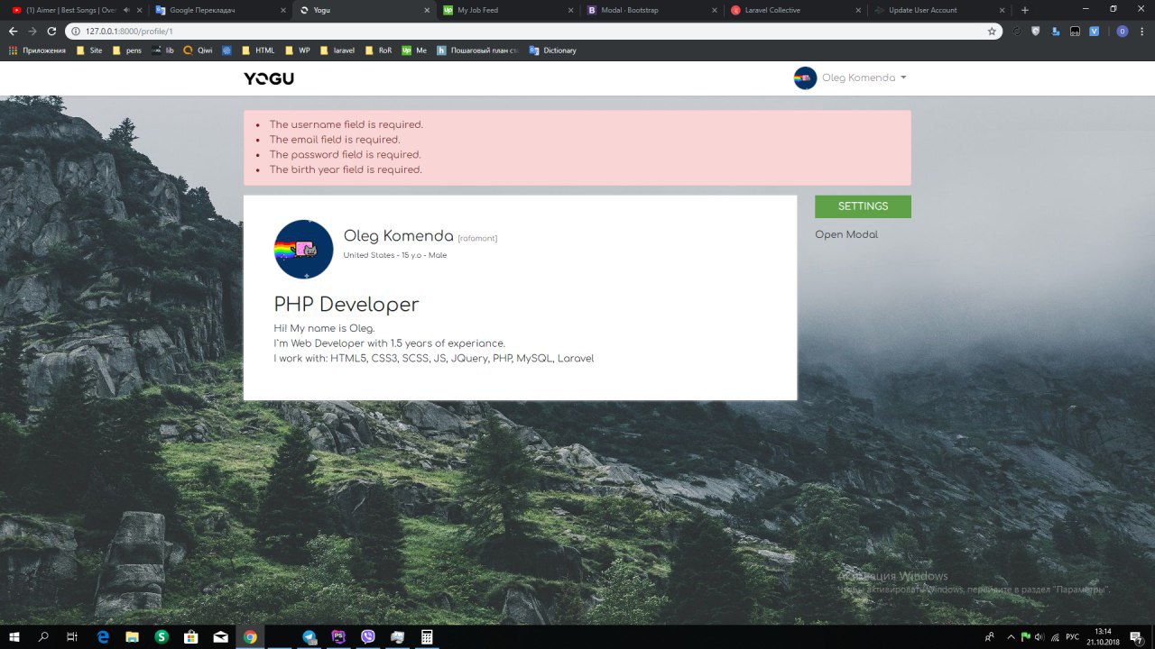Image resolution: width=1155 pixels, height=649 pixels.
Task: Launch Microsoft Edge from the taskbar
Action: tap(103, 636)
